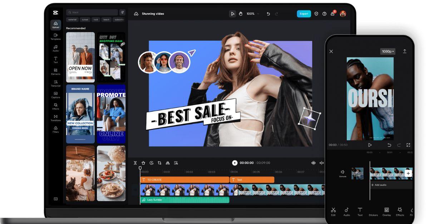Viewport: 429px width, 224px height.
Task: Close the phone editor with the X icon
Action: point(331,51)
